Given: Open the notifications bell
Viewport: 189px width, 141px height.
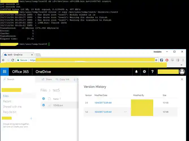Looking at the screenshot, I should click(x=136, y=72).
